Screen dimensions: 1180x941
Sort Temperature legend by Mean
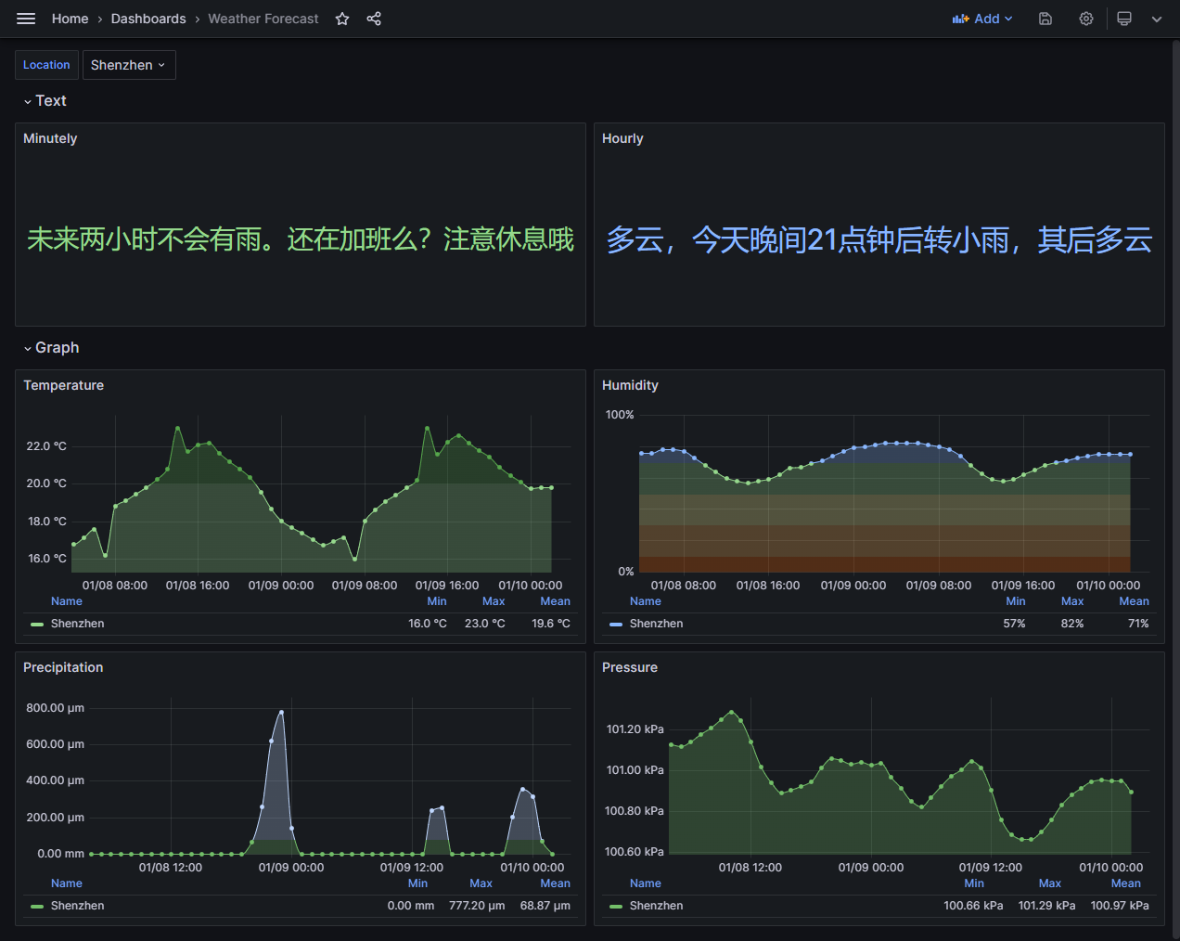tap(556, 601)
